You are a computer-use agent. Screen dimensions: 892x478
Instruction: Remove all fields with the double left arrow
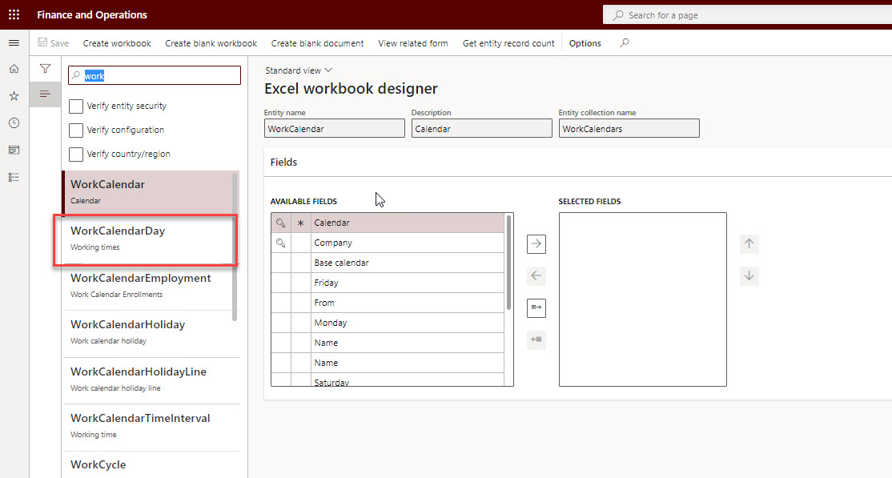[x=536, y=339]
